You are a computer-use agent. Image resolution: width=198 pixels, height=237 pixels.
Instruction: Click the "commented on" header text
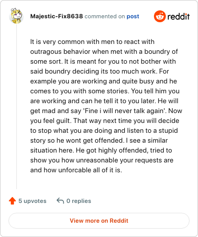click(x=105, y=16)
